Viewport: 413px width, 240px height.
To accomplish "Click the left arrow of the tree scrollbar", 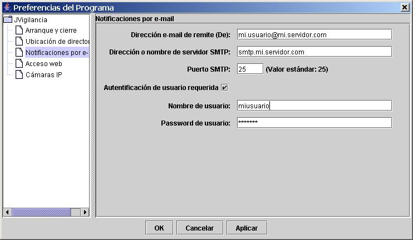I will (7, 212).
